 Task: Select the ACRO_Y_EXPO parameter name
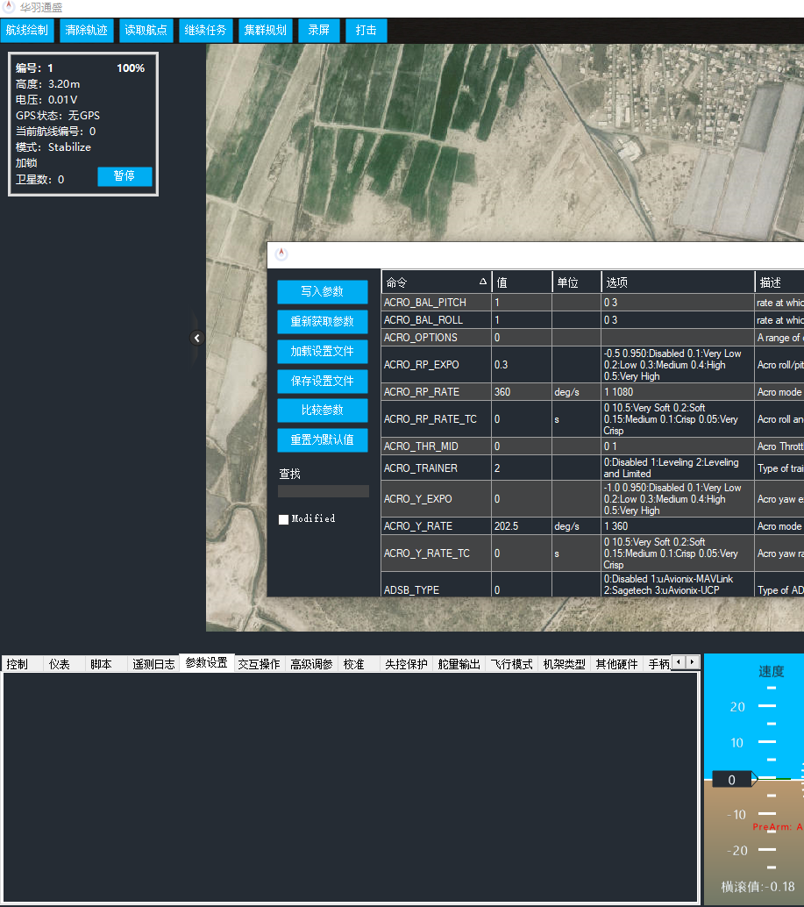[x=418, y=498]
